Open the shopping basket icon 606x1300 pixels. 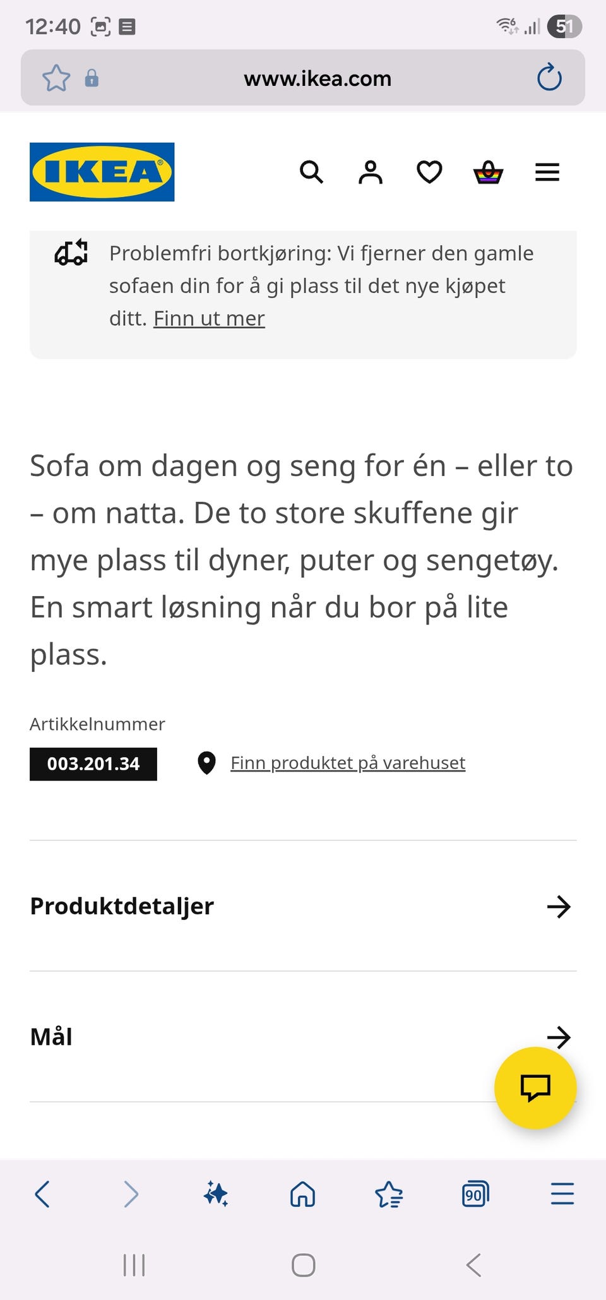pos(488,172)
